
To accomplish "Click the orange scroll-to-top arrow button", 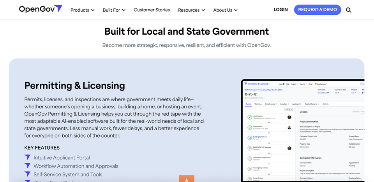I will pyautogui.click(x=187, y=178).
